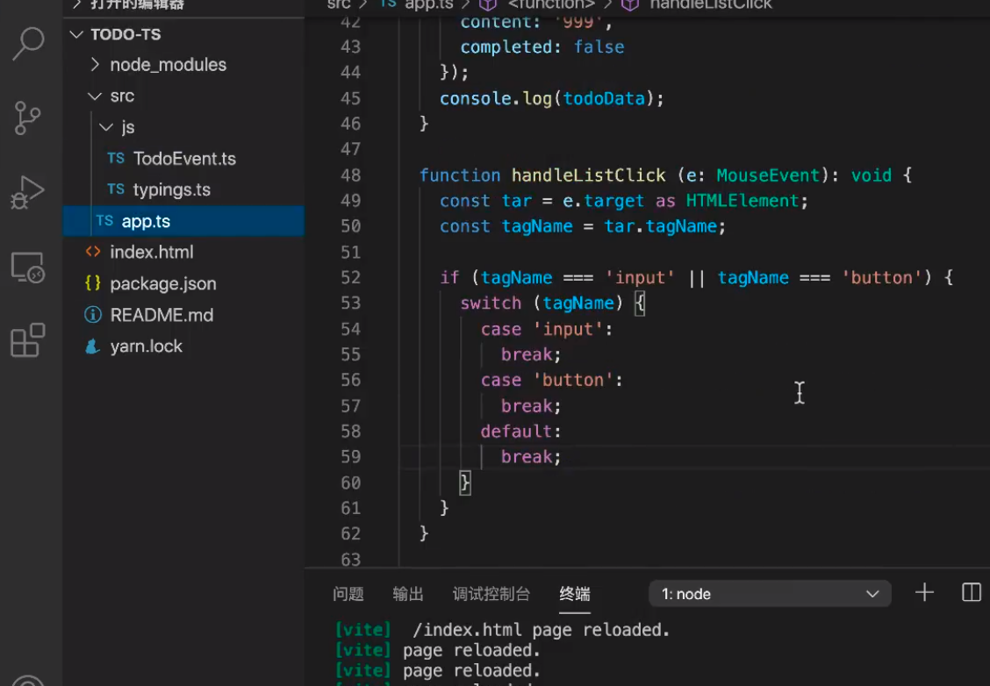Viewport: 990px width, 686px height.
Task: Switch to the 调试控制台 tab
Action: (x=491, y=593)
